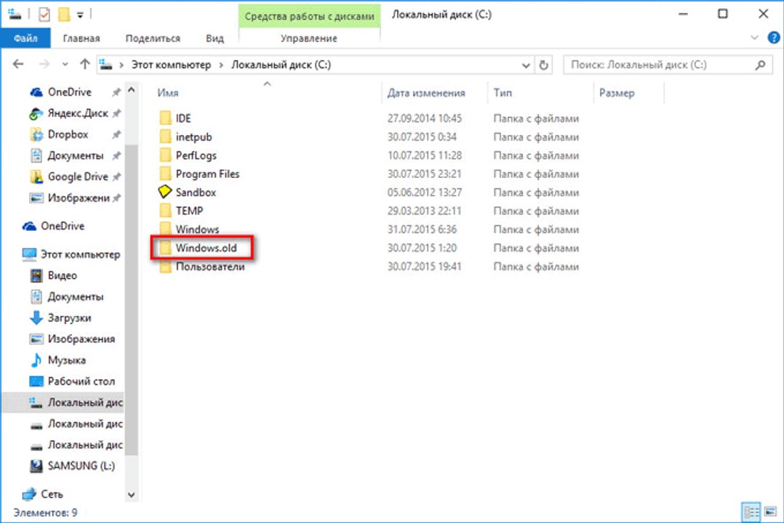Go up one level with the up arrow
Image resolution: width=784 pixels, height=523 pixels.
click(x=84, y=65)
